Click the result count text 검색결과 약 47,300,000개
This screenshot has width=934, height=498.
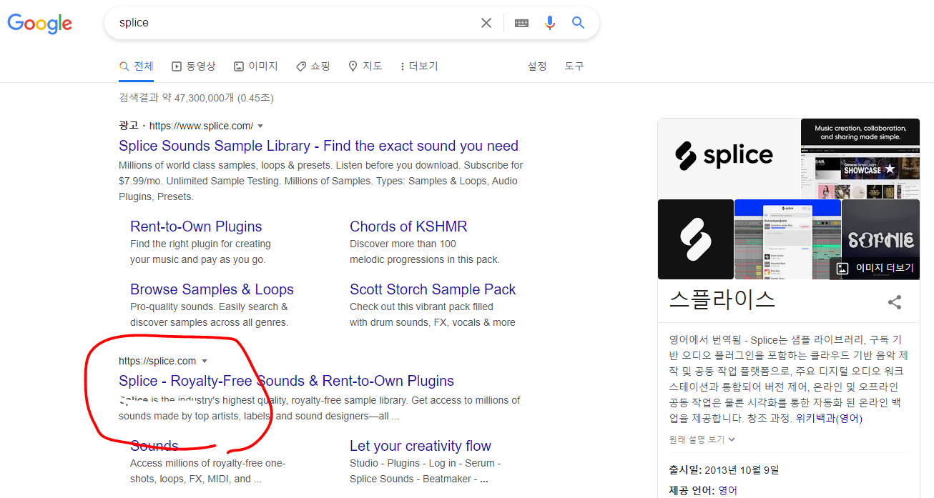(x=196, y=98)
